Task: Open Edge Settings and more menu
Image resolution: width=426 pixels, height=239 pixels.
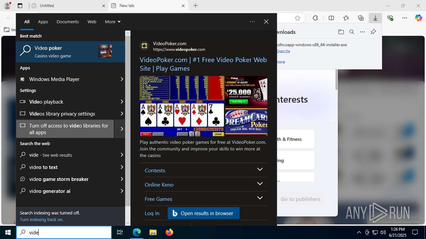Action: click(x=405, y=18)
